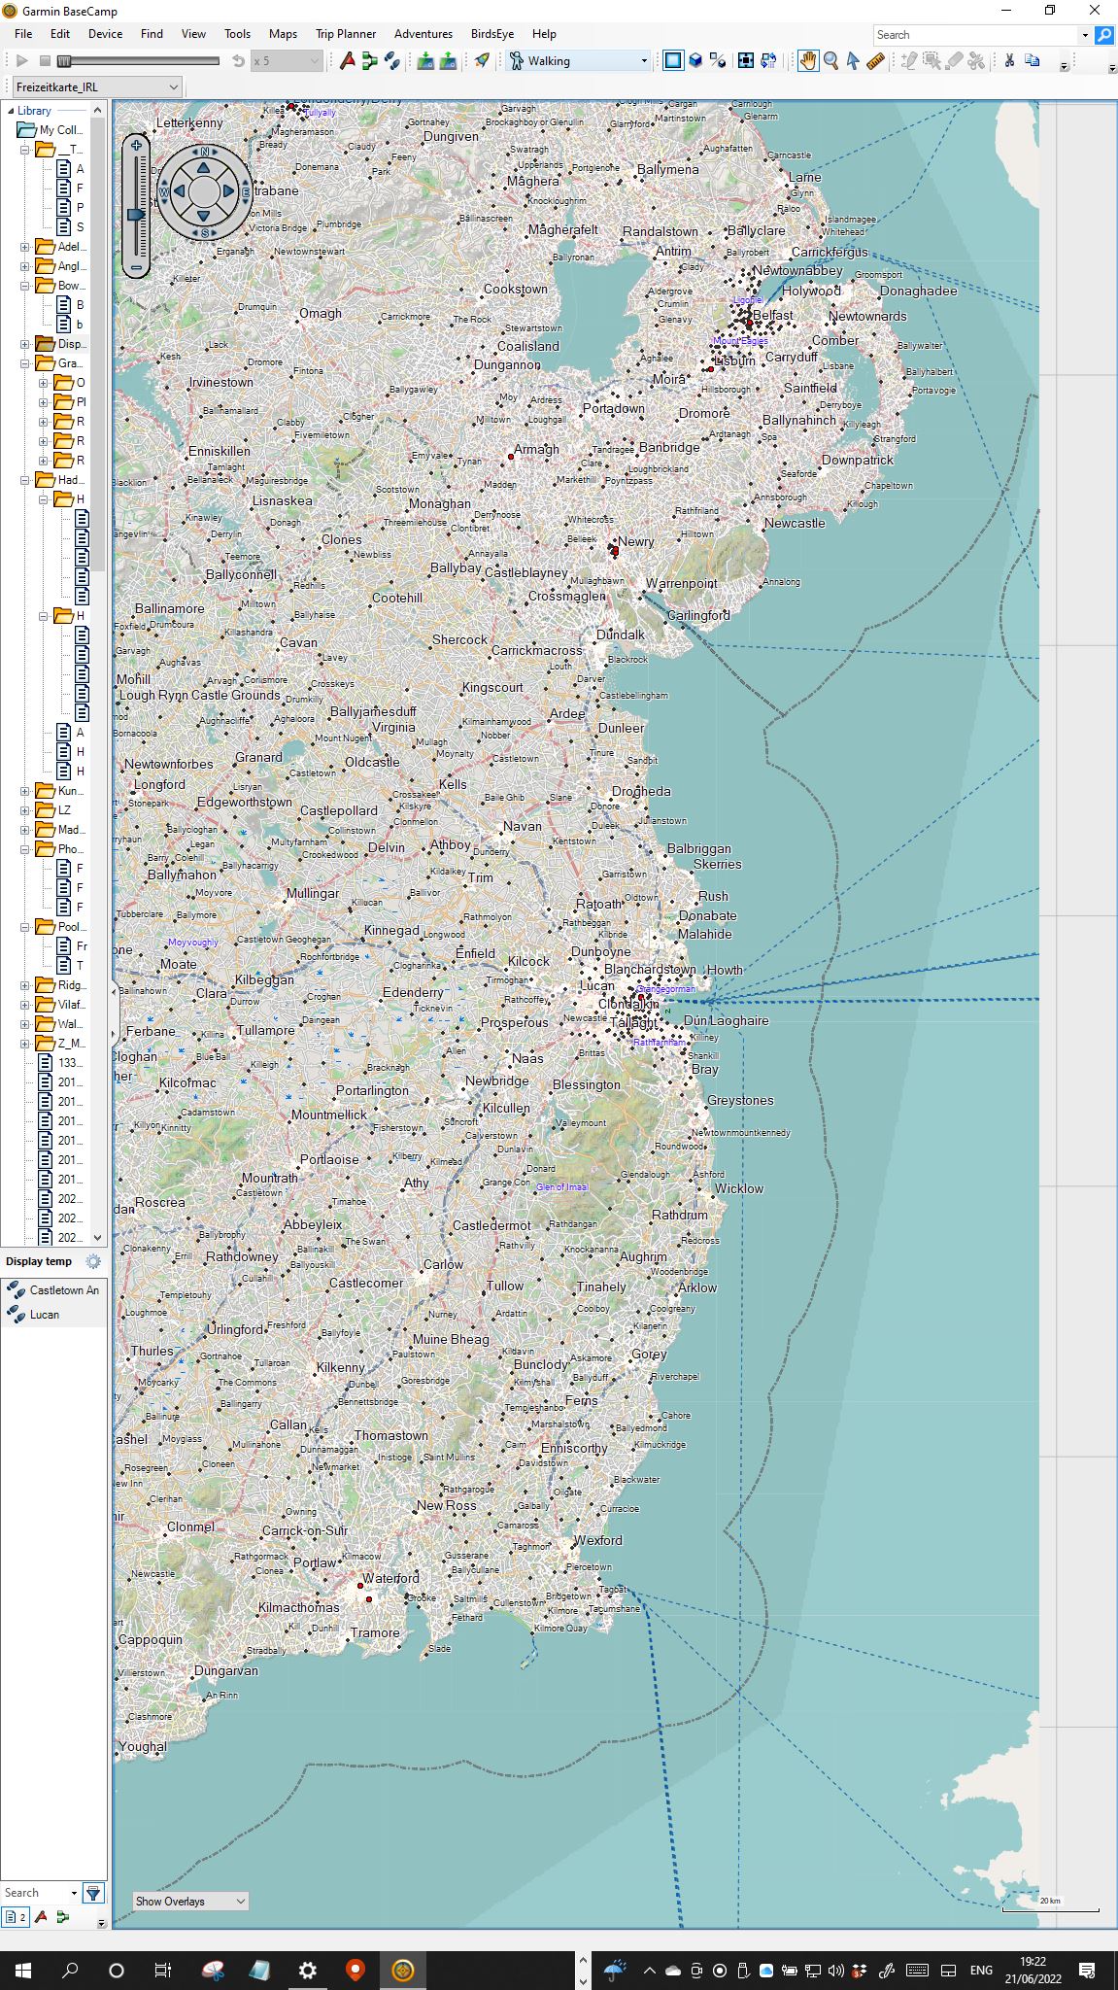Open the BirdsEye menu
Image resolution: width=1118 pixels, height=1990 pixels.
[491, 34]
